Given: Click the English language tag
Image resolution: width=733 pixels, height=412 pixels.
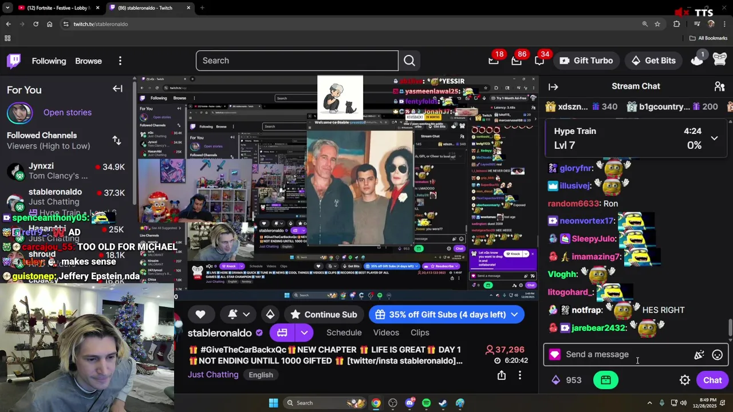Looking at the screenshot, I should click(261, 375).
